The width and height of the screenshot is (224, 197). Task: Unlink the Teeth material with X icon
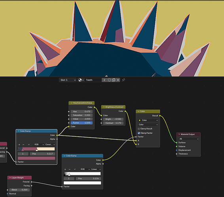point(118,80)
